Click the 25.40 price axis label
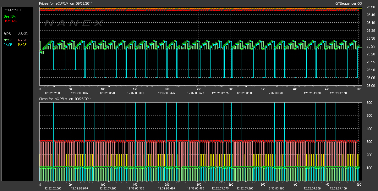This screenshot has width=378, height=191. [x=370, y=23]
